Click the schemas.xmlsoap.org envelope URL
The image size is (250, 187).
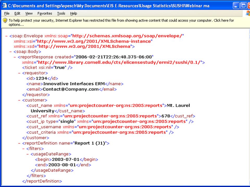tap(127, 36)
